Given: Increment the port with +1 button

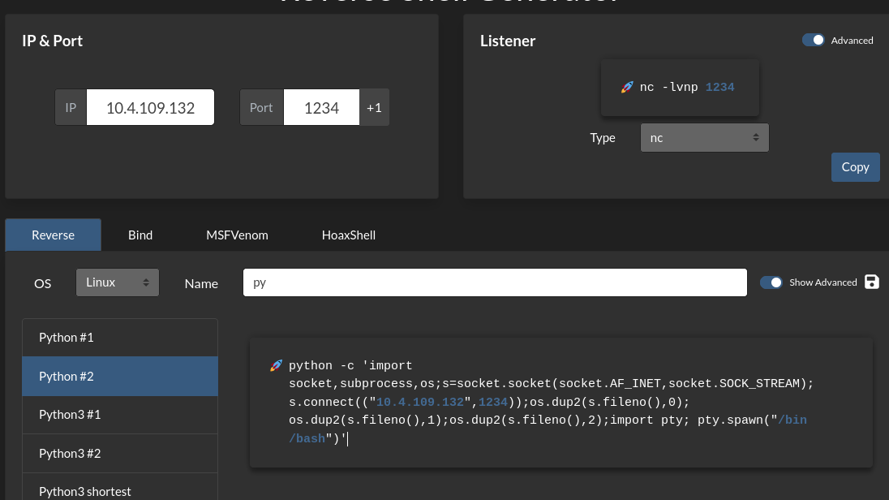Looking at the screenshot, I should click(x=374, y=107).
